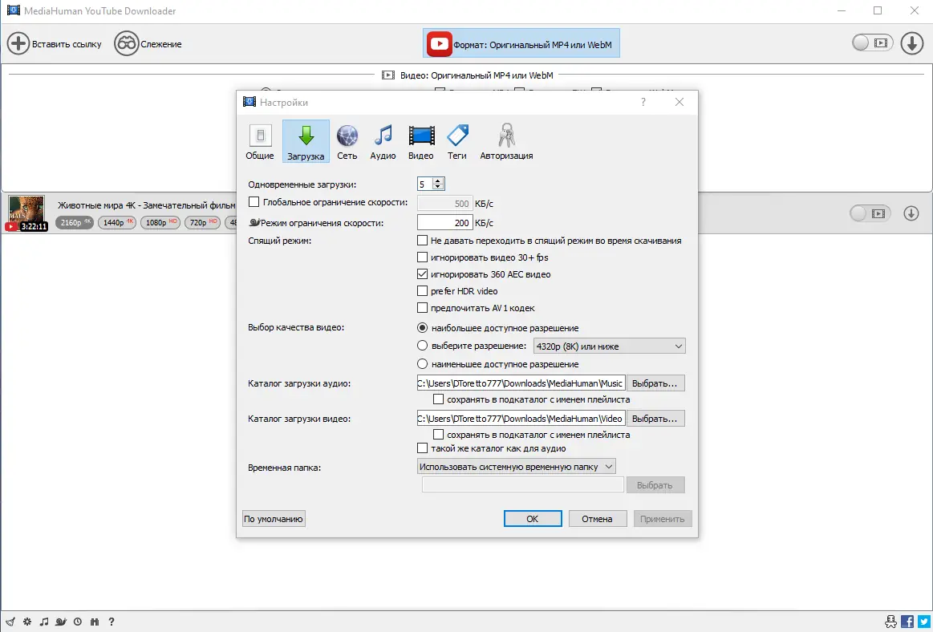This screenshot has height=632, width=933.
Task: Click the Facebook icon in the corner
Action: coord(907,621)
